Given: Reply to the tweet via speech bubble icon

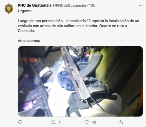Looking at the screenshot, I should pyautogui.click(x=20, y=122).
